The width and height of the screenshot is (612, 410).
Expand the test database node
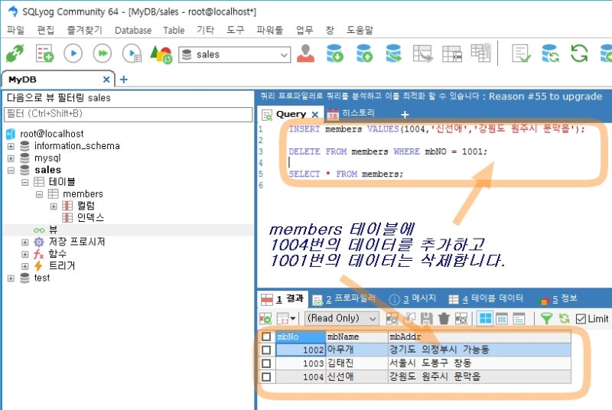pyautogui.click(x=11, y=278)
